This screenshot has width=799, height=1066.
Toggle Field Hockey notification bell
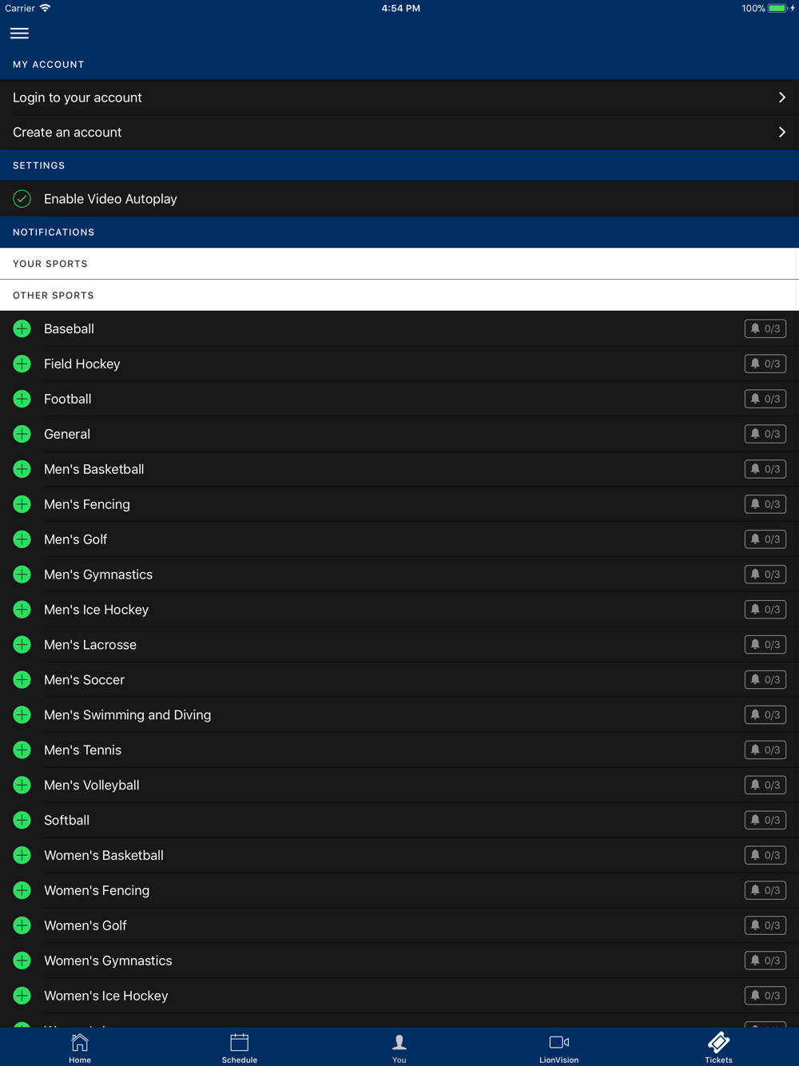[765, 364]
